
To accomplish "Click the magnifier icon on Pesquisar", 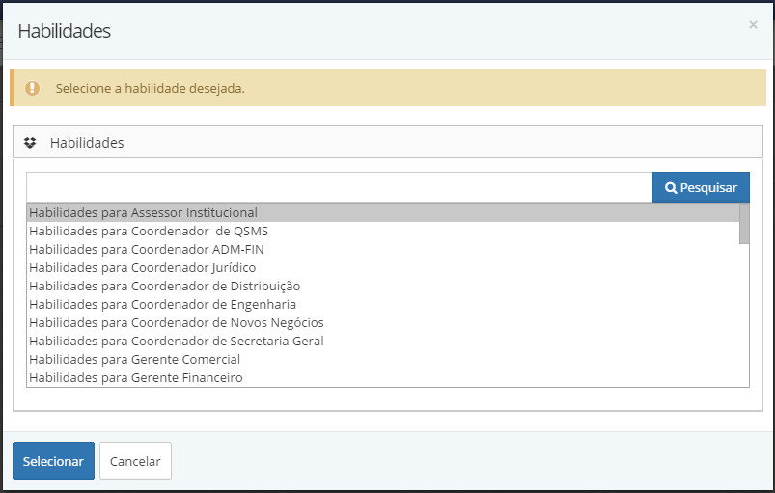I will tap(670, 188).
